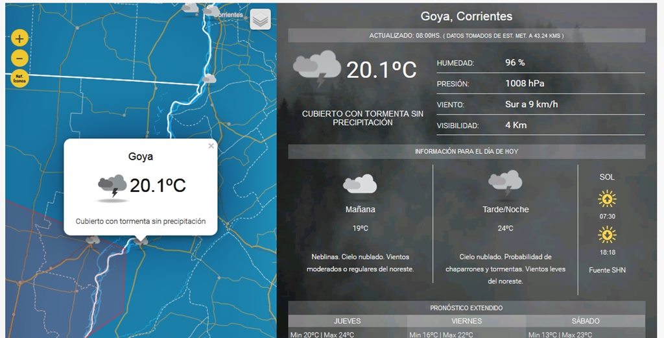664x338 pixels.
Task: Open the map layers selector
Action: [260, 19]
